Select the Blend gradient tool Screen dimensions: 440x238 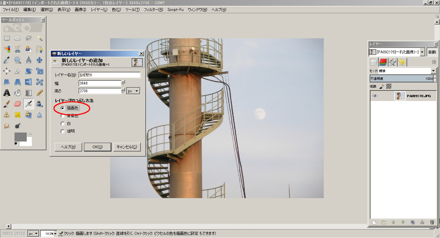[x=29, y=93]
